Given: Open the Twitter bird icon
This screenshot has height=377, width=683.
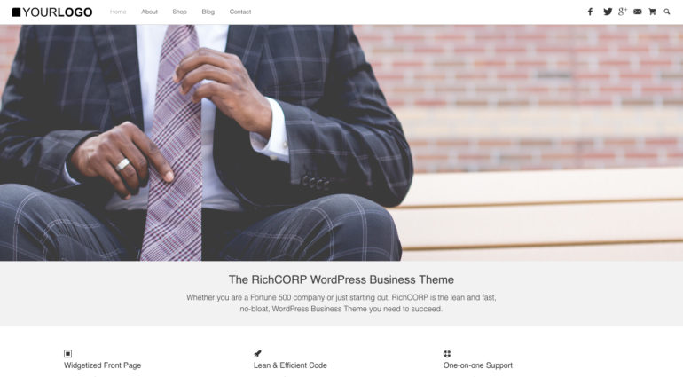Looking at the screenshot, I should 608,12.
